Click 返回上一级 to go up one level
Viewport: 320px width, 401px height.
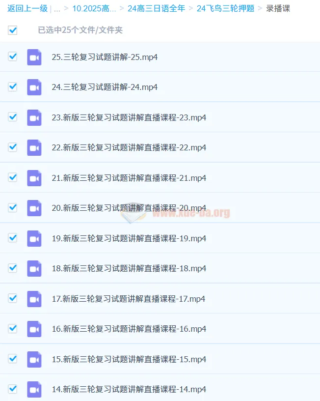point(27,8)
